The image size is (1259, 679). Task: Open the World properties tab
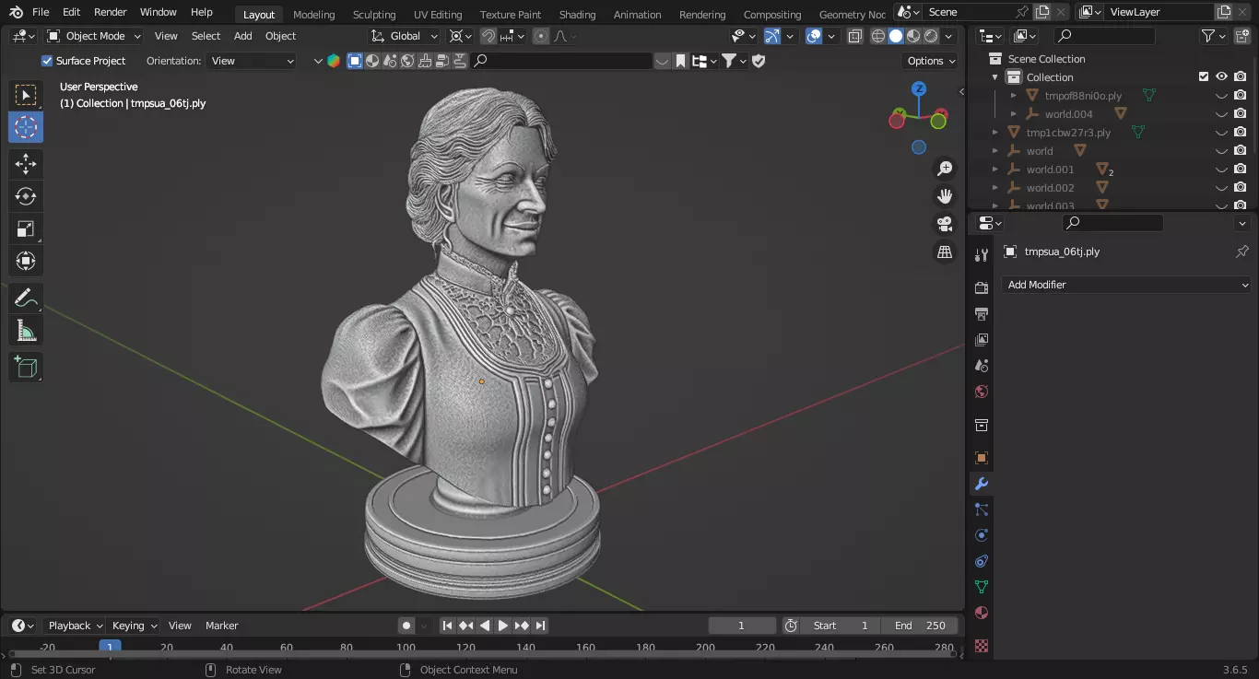point(982,392)
